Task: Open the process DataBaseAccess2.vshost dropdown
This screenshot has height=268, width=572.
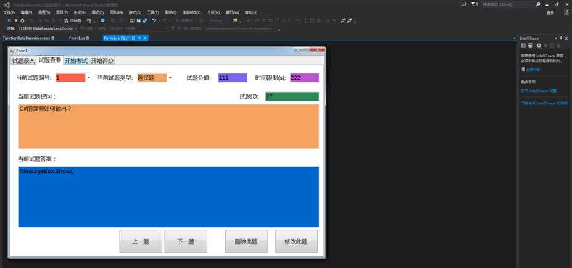Action: (75, 28)
